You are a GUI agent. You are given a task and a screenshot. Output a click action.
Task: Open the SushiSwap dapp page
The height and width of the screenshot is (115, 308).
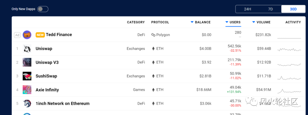pyautogui.click(x=46, y=76)
